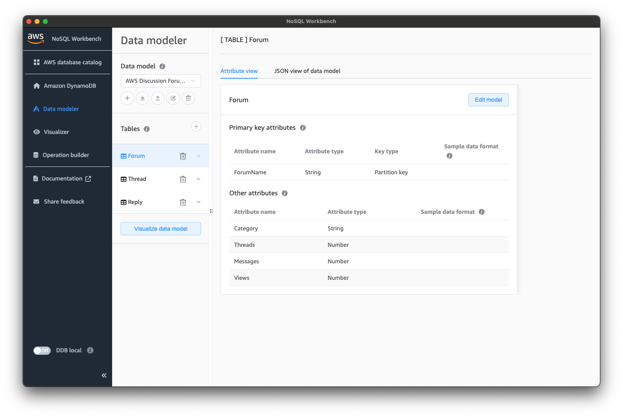Open AWS Discussion Forum model dropdown

coord(161,81)
